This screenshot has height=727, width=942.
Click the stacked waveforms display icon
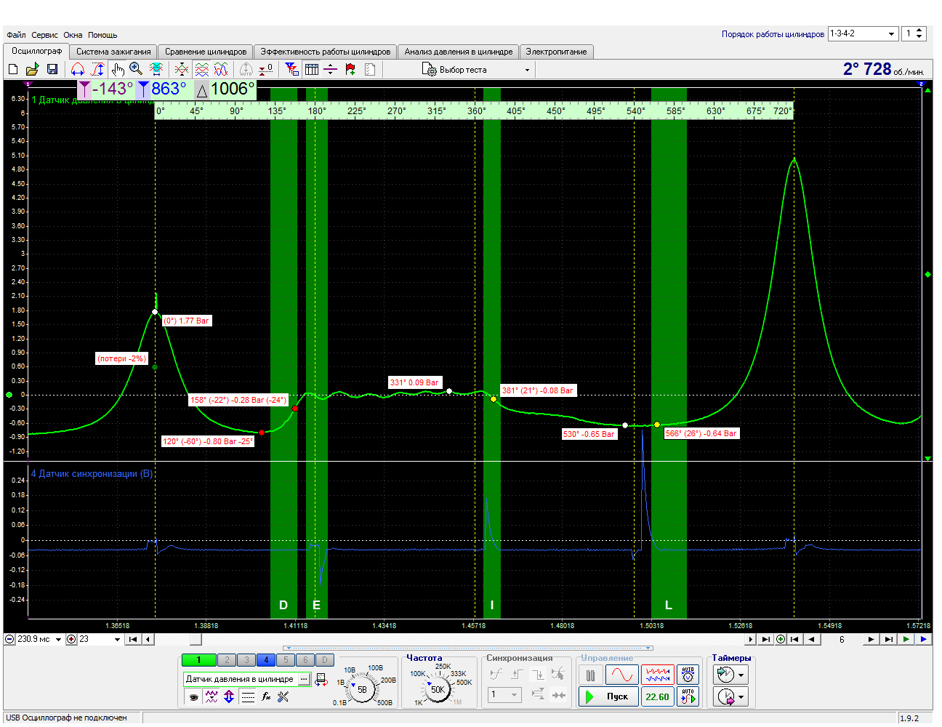[x=201, y=69]
